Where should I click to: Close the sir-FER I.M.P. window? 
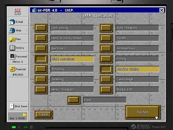[x=161, y=10]
